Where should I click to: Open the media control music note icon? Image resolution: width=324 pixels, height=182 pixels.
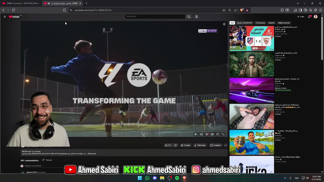click(295, 10)
